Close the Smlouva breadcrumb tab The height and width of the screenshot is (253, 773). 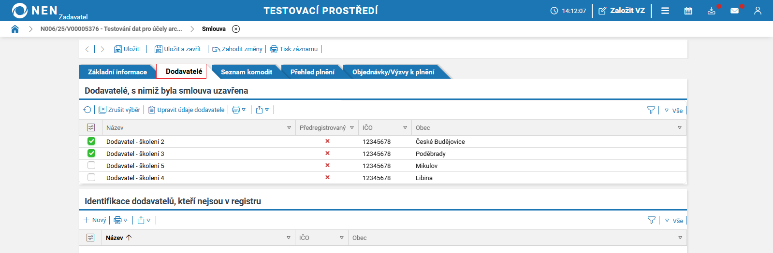(236, 29)
